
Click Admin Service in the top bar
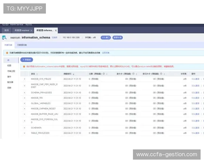[17, 24]
